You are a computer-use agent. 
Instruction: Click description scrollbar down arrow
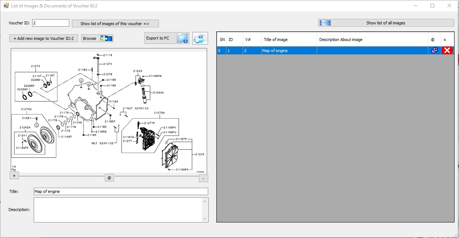205,219
